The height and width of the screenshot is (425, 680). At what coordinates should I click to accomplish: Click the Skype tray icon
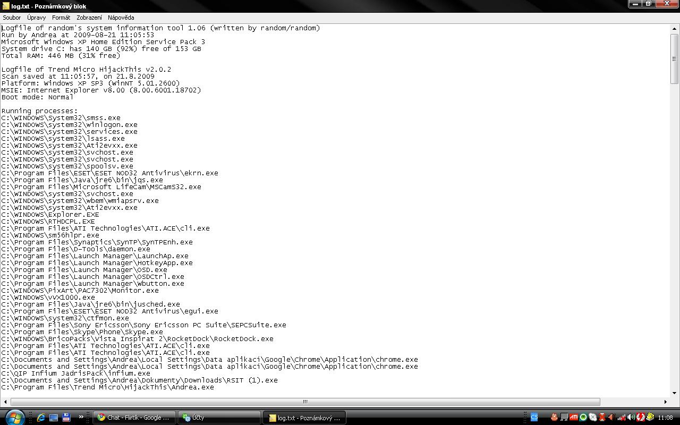pos(593,418)
